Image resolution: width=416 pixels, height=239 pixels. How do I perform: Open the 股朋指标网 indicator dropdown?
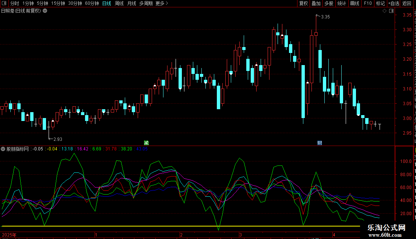pyautogui.click(x=3, y=149)
